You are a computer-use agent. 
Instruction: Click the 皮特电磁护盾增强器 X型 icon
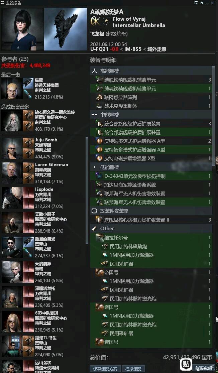tap(99, 158)
